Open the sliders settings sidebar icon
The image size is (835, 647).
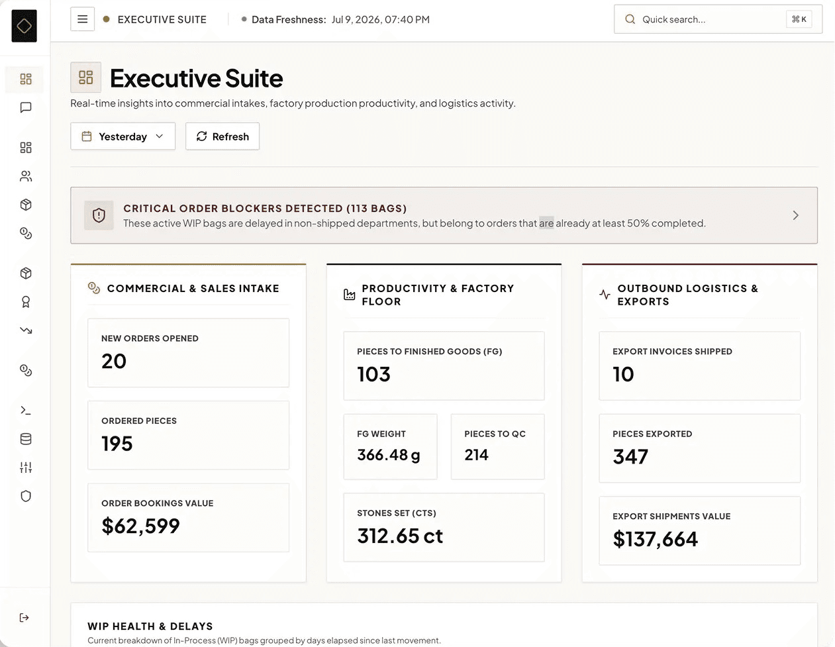coord(26,468)
